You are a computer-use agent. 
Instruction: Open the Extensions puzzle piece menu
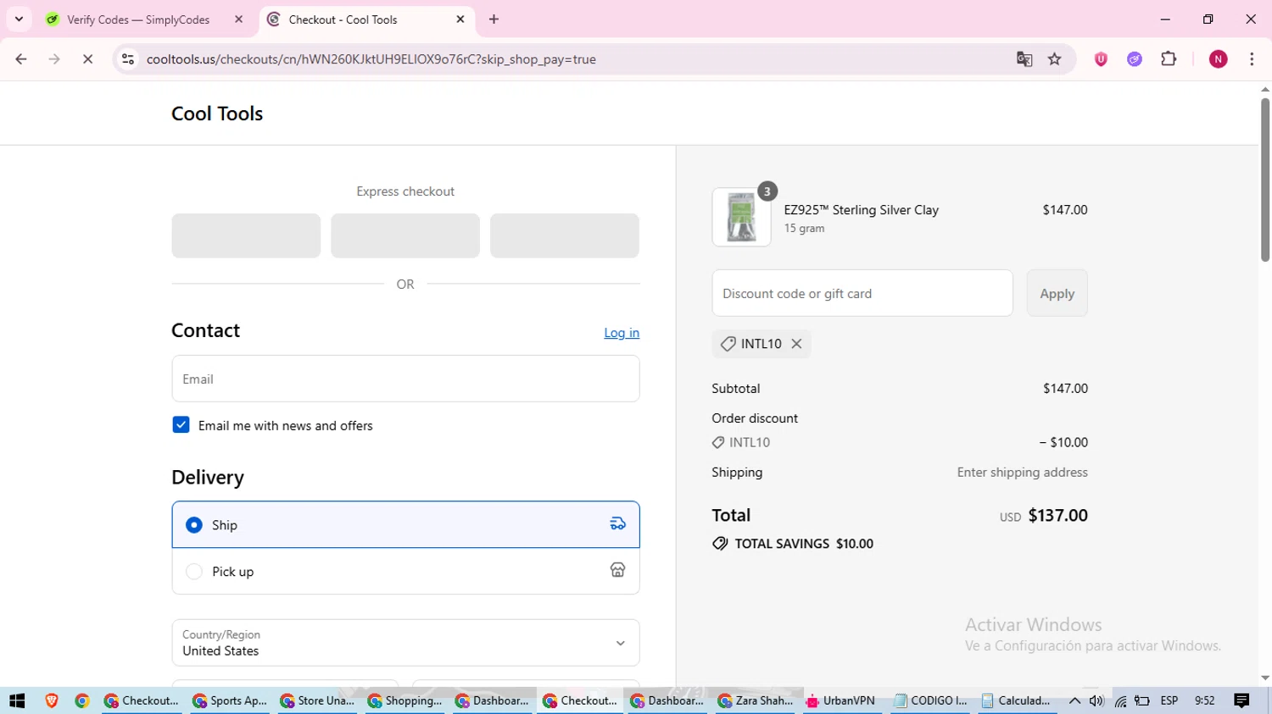1169,59
